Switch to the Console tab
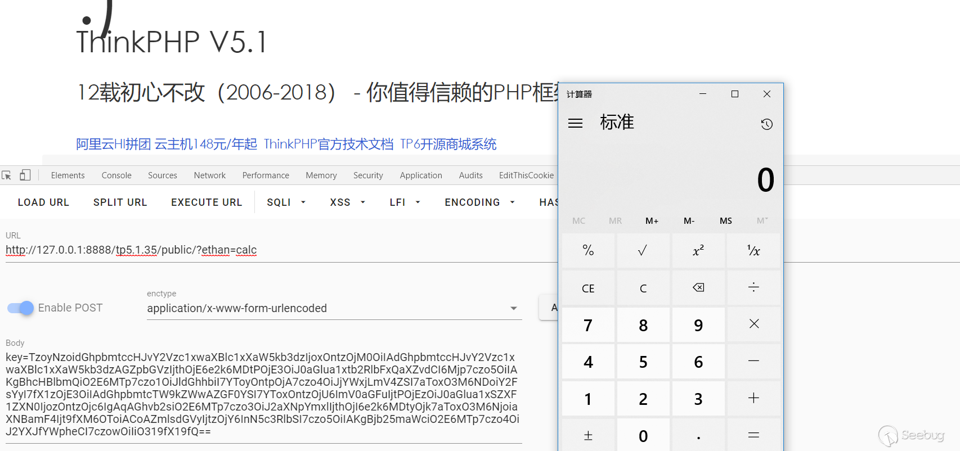The width and height of the screenshot is (960, 451). pyautogui.click(x=116, y=175)
